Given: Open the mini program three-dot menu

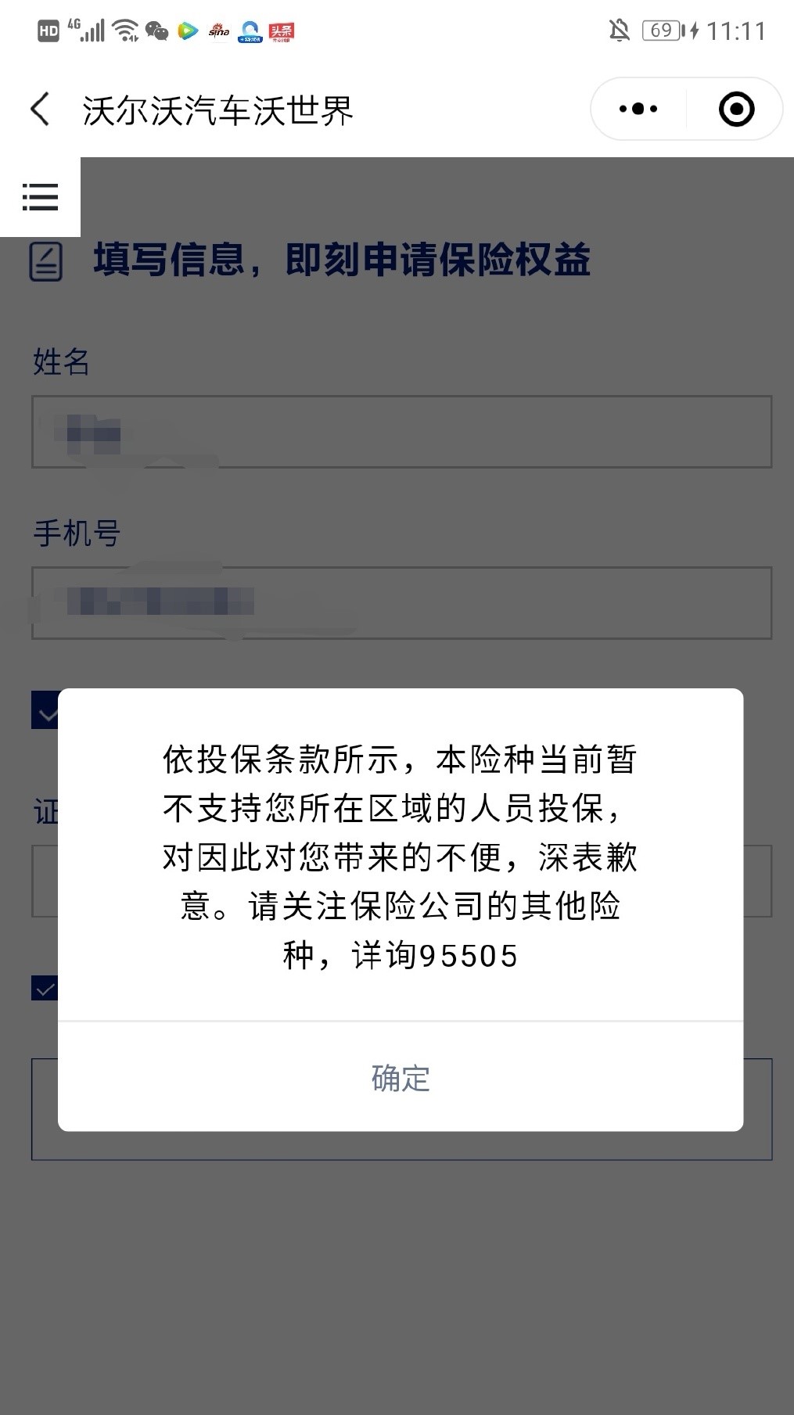Looking at the screenshot, I should (638, 109).
